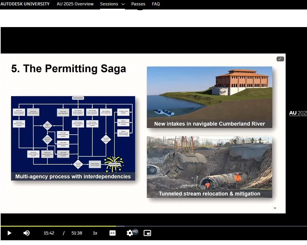Mute the video with the speaker icon
307x245 pixels.
tap(26, 233)
